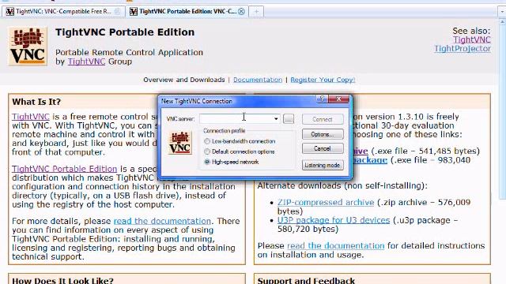Open the TightVNC link in What Is It
The width and height of the screenshot is (506, 284).
click(x=31, y=117)
